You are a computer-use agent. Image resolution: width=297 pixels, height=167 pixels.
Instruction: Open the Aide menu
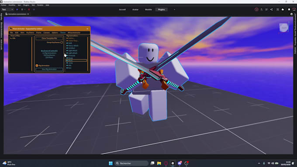tap(47, 5)
